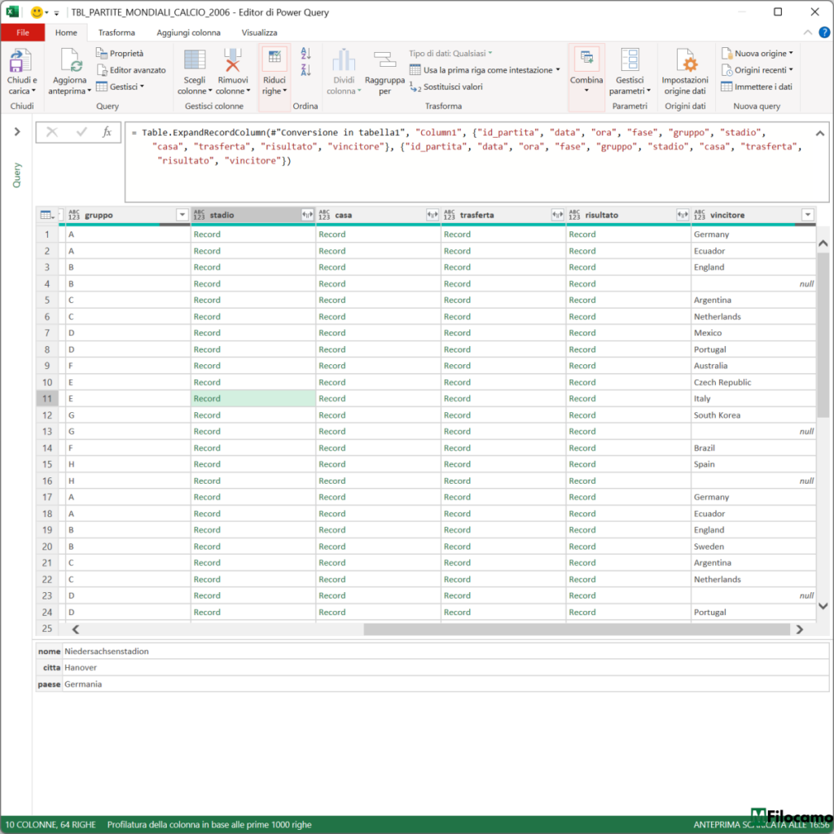
Task: Click the horizontal scrollbar thumb
Action: click(577, 630)
